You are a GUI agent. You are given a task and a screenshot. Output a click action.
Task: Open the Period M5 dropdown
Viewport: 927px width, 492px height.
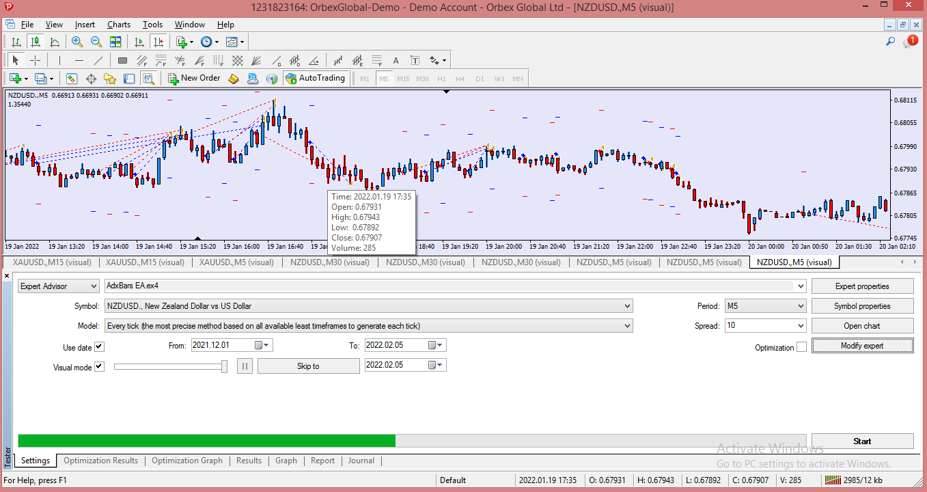766,306
